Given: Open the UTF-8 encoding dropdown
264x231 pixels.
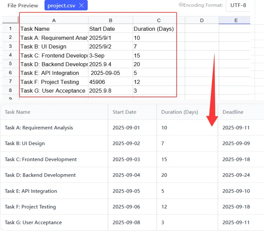Looking at the screenshot, I should click(238, 5).
